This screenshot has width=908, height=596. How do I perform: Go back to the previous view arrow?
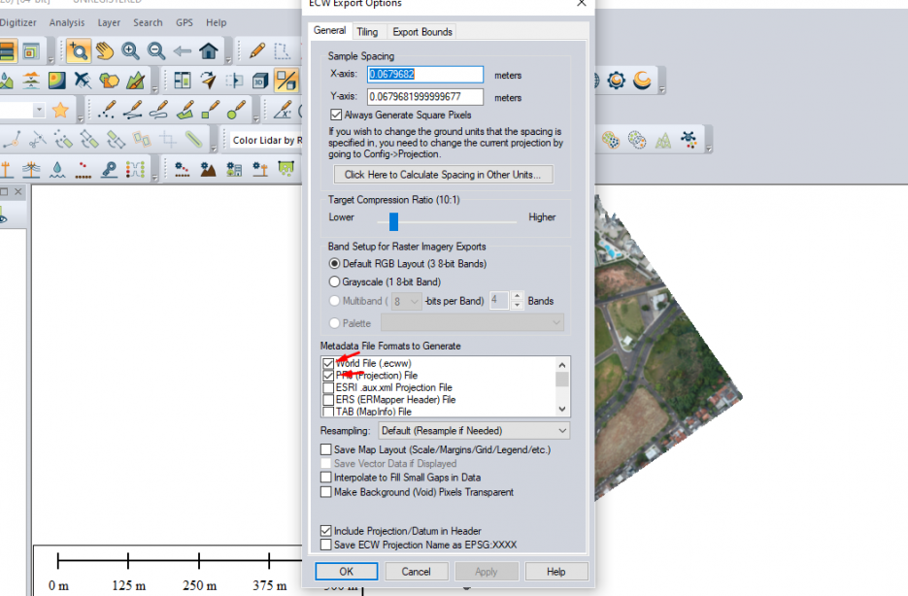tap(183, 51)
